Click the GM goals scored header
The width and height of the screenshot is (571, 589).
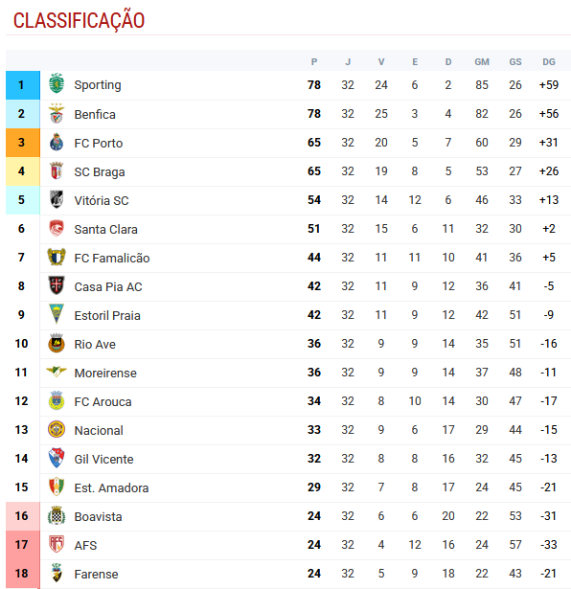482,62
